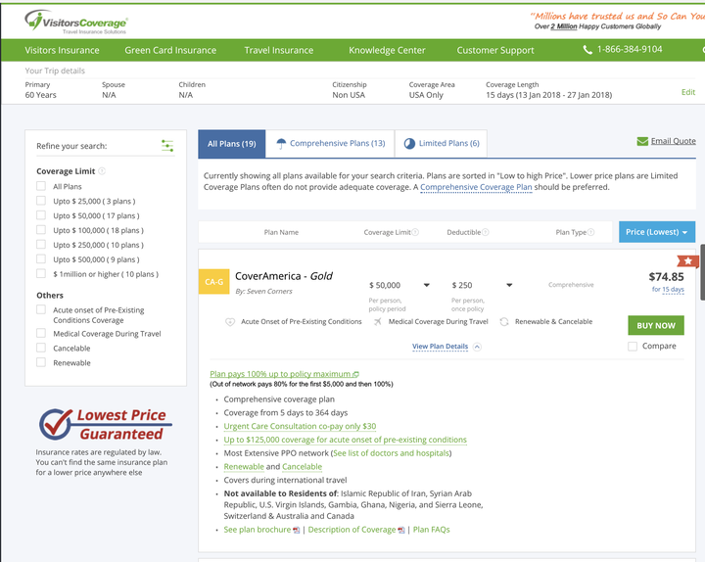Click the CoverAmerica - Gold plan name
Screen dimensions: 705x562
tap(284, 276)
